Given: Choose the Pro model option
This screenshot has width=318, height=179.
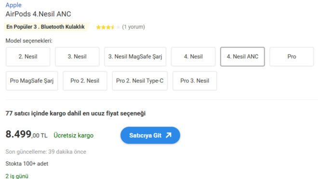Looking at the screenshot, I should point(292,56).
